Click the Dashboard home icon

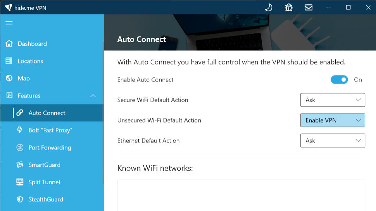[9, 44]
